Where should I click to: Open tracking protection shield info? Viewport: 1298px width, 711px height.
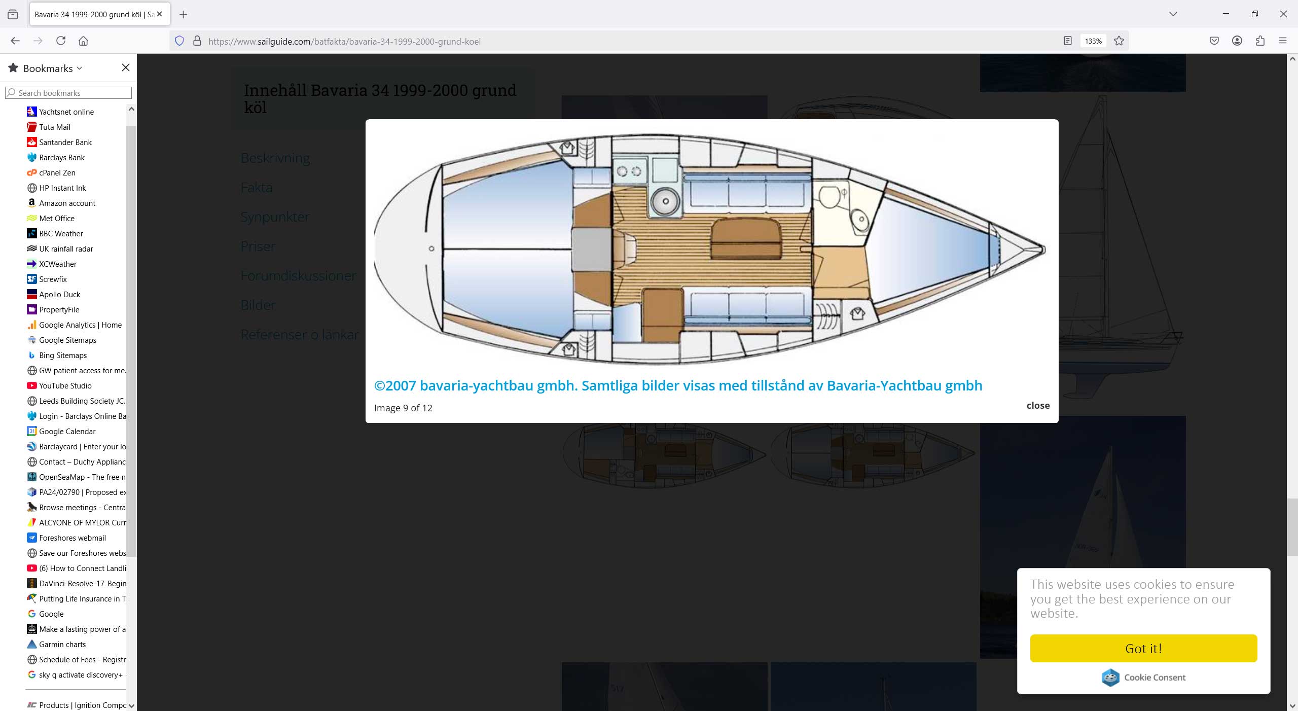coord(179,41)
